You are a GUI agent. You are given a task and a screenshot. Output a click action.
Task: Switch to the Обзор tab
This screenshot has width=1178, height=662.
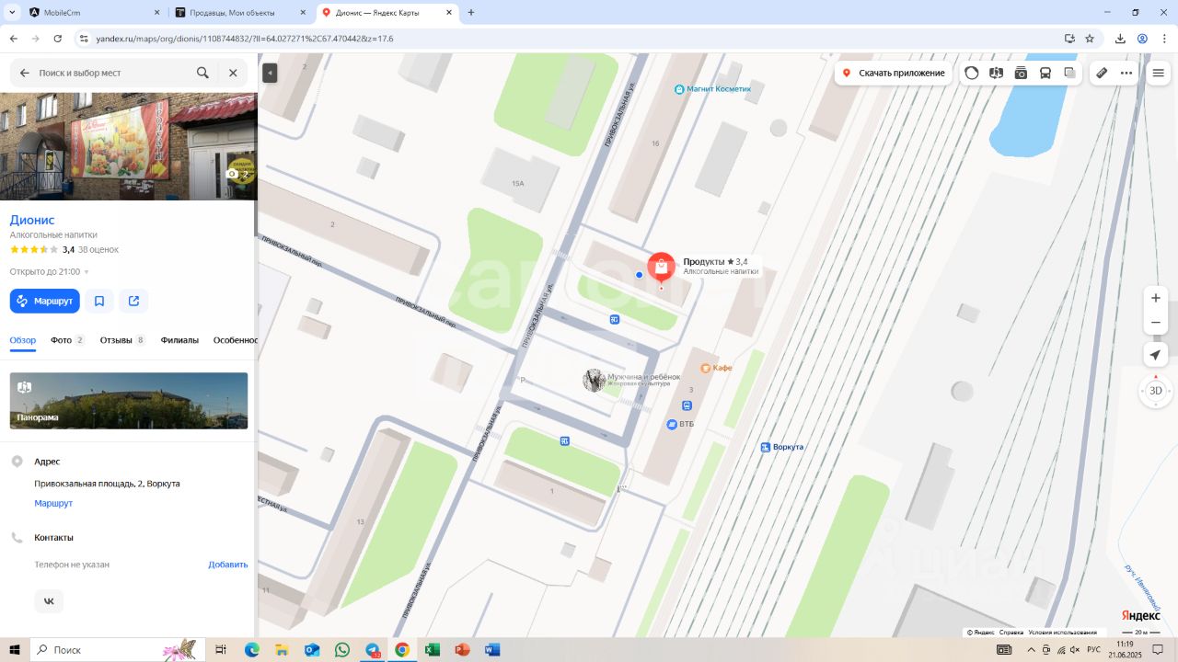point(23,340)
